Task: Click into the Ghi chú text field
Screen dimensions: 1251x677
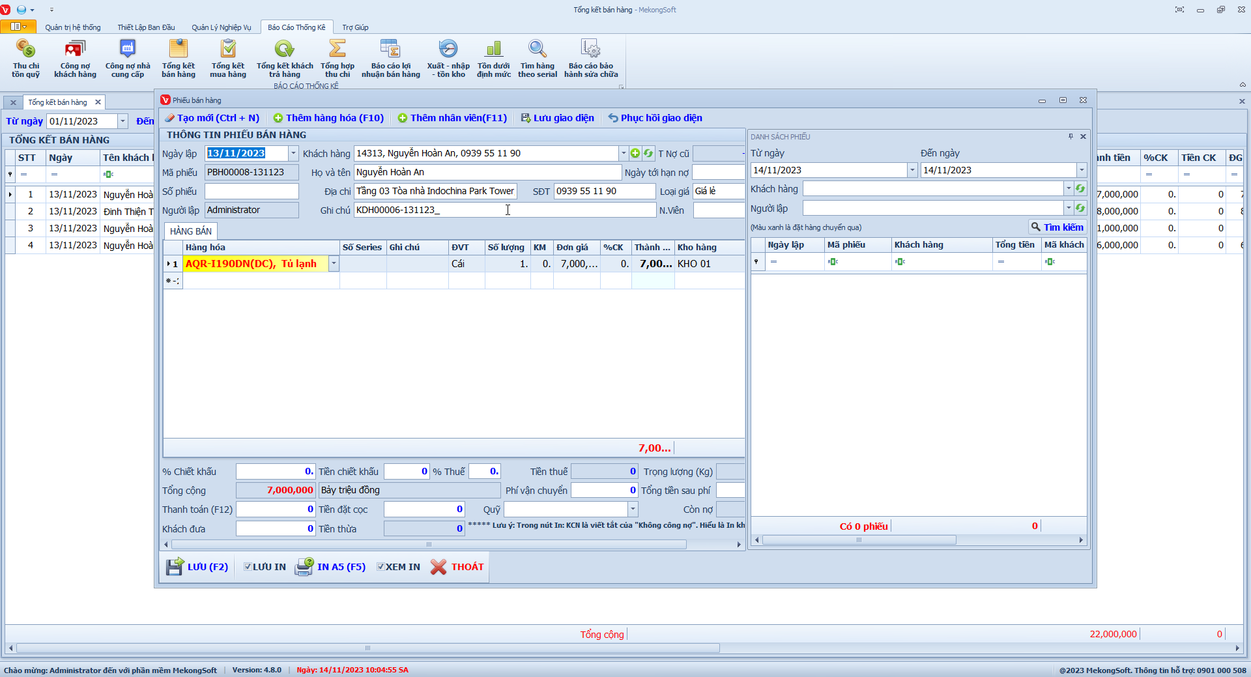Action: 504,210
